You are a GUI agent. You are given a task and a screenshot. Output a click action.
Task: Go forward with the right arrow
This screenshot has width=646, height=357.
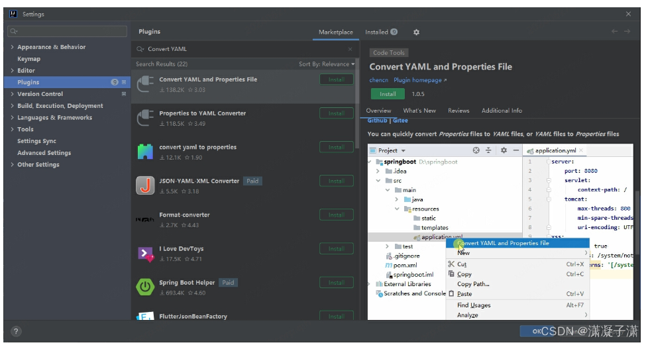click(627, 31)
